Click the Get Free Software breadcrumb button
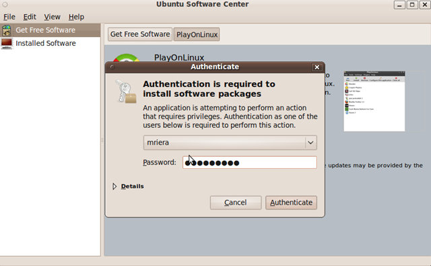Screen dimensions: 431x266 pos(140,34)
